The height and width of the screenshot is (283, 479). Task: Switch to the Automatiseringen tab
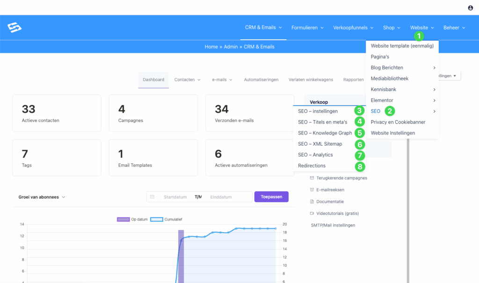click(x=261, y=80)
